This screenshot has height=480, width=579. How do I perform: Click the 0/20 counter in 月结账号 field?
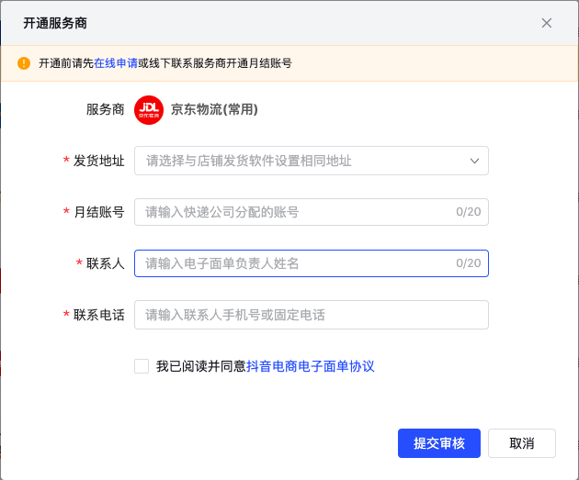tap(468, 212)
